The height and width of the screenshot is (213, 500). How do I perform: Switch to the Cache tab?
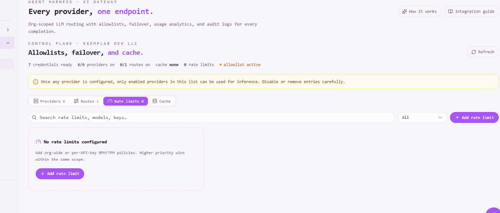(162, 101)
